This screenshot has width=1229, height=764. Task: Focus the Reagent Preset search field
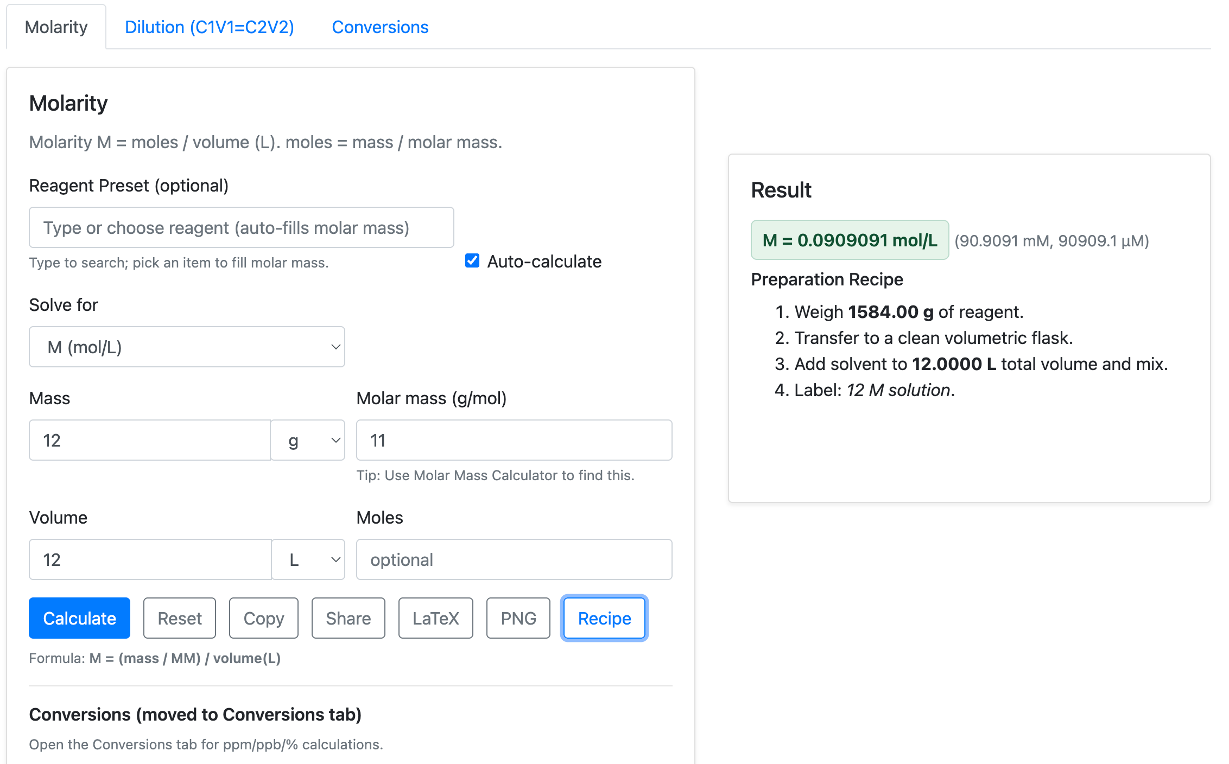(242, 227)
